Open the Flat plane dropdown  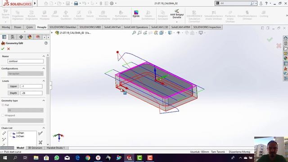click(x=26, y=110)
